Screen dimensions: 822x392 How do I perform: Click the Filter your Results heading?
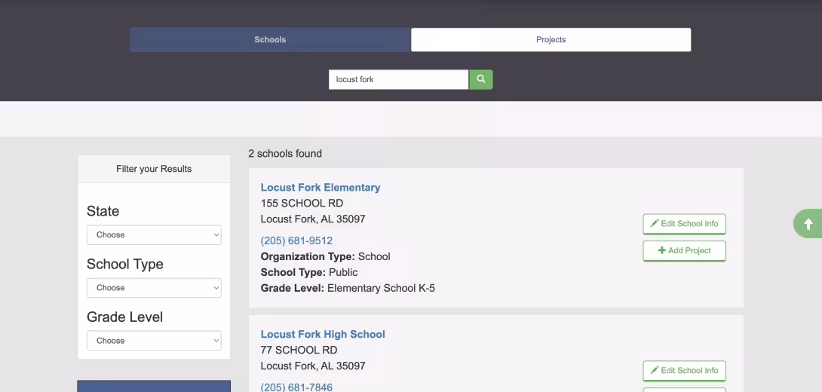click(x=154, y=169)
